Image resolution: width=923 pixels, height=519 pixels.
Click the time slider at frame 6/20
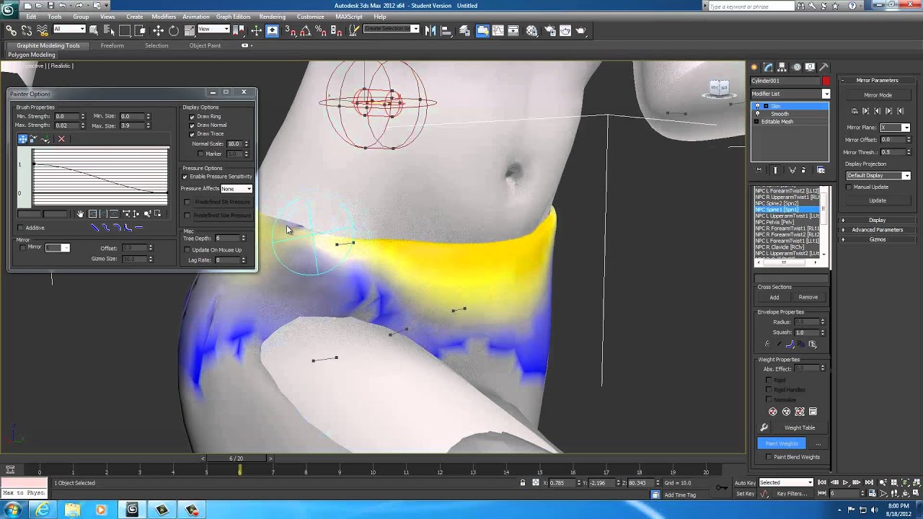tap(236, 458)
